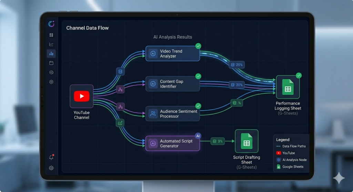Open the Script Drafting Sheet icon
The width and height of the screenshot is (353, 192).
pos(246,141)
